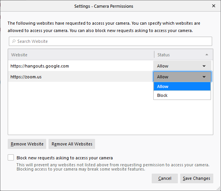The image size is (221, 191).
Task: Click the chevron on zoom.us status dropdown
Action: pyautogui.click(x=204, y=77)
